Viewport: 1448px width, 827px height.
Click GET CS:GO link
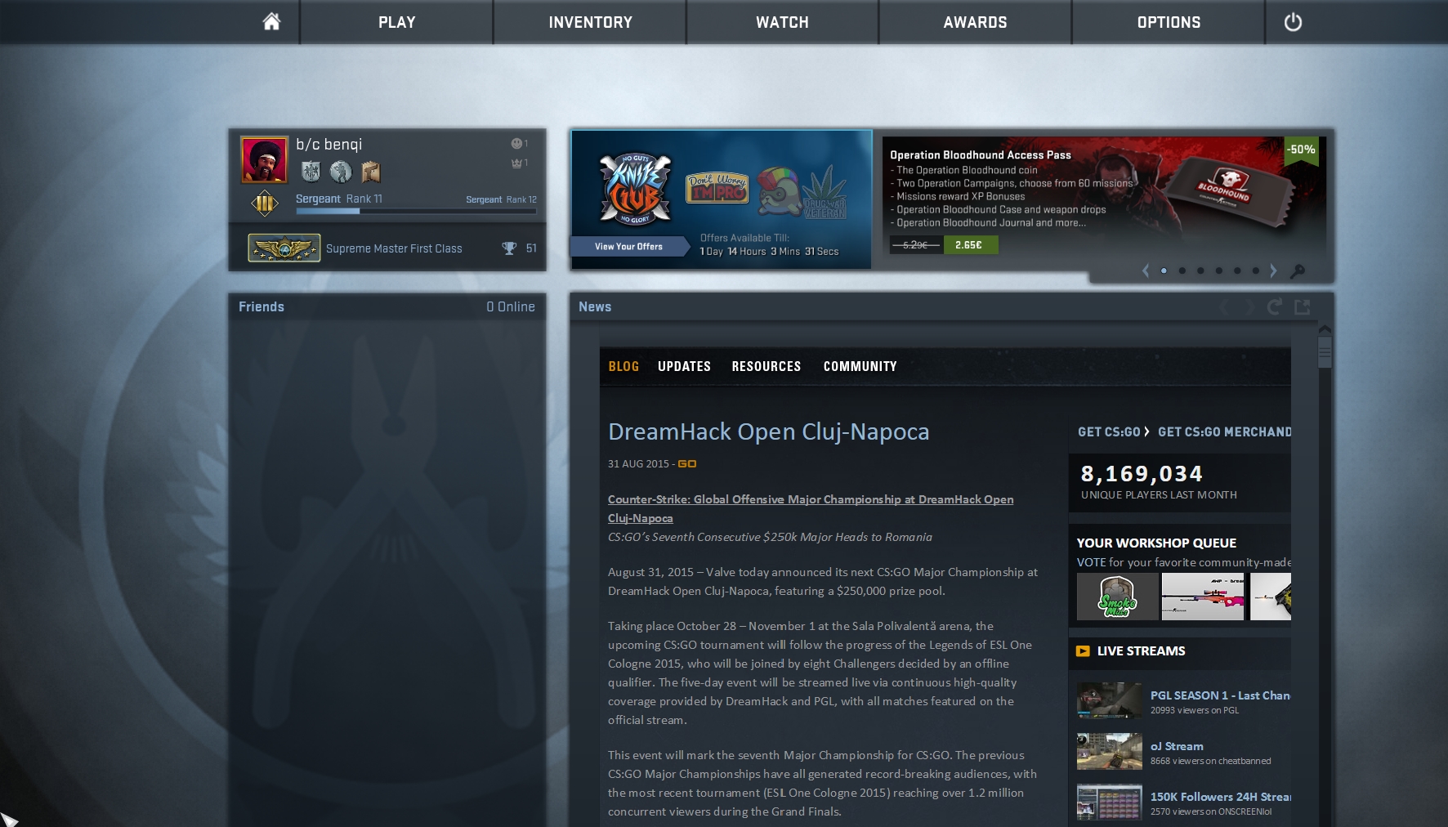pos(1109,431)
